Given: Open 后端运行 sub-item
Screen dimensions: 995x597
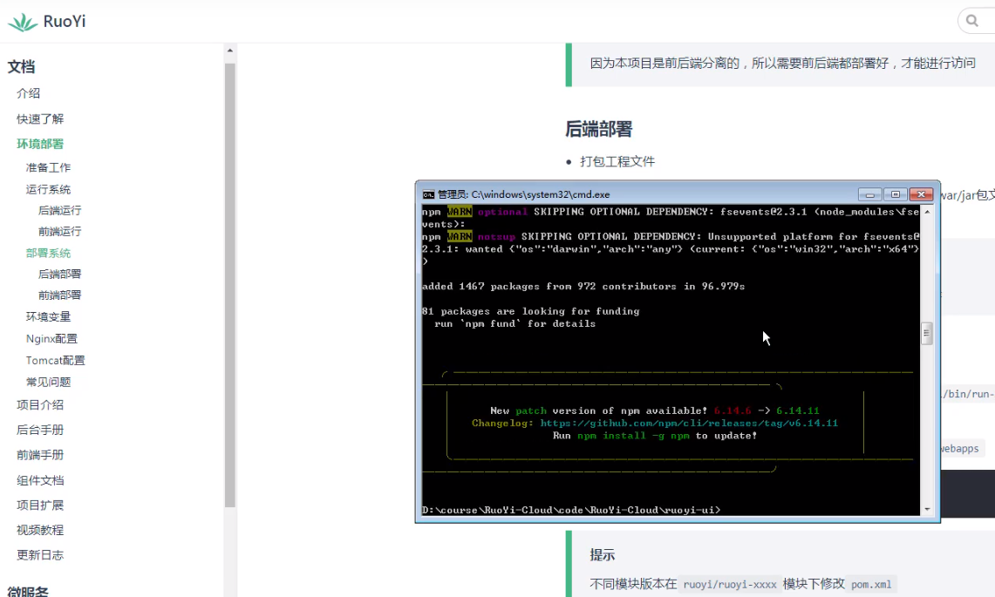Looking at the screenshot, I should point(59,211).
